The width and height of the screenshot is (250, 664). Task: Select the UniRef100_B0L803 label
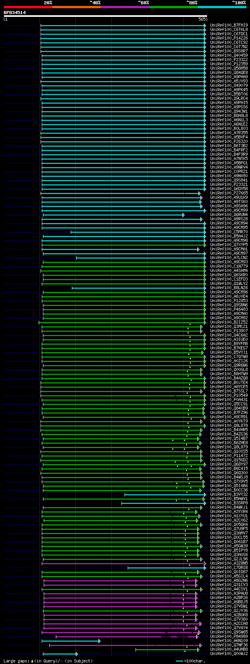pos(229,128)
